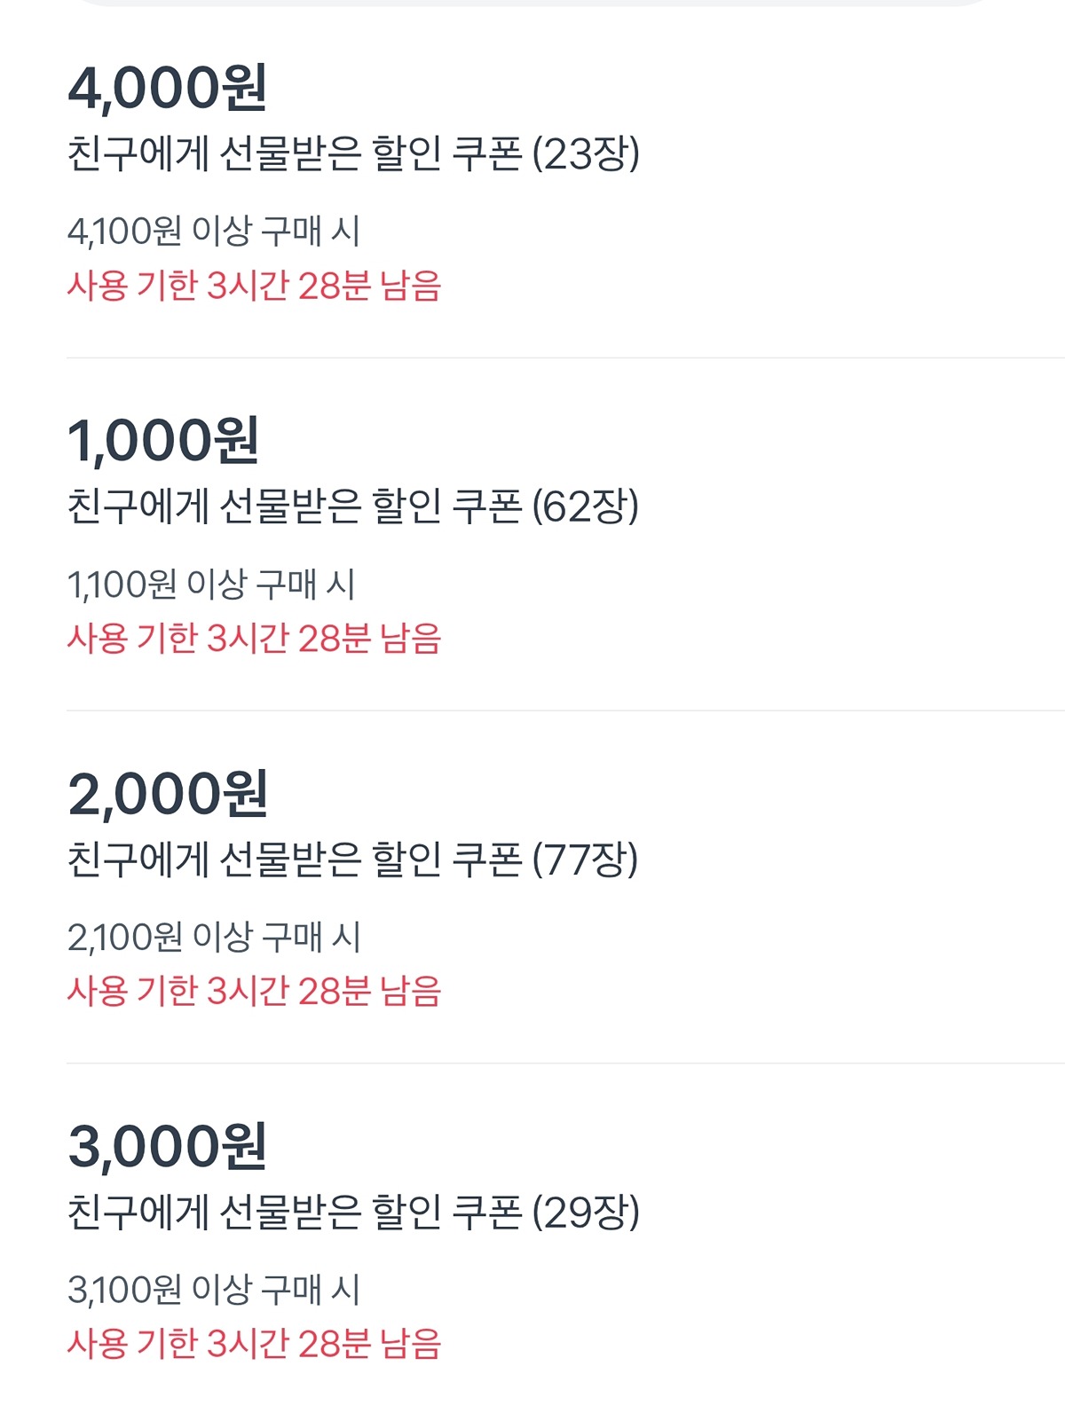Click the (77장) coupon count
Image resolution: width=1065 pixels, height=1413 pixels.
click(586, 860)
